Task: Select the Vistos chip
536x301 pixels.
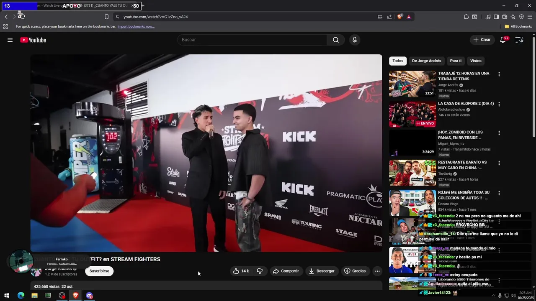Action: [x=476, y=61]
